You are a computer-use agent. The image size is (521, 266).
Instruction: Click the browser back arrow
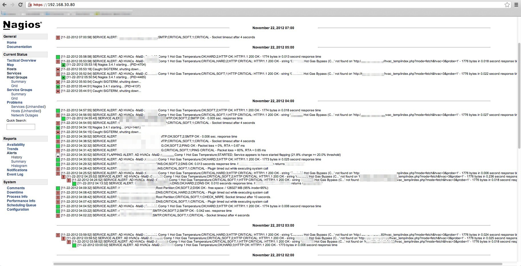pyautogui.click(x=4, y=5)
